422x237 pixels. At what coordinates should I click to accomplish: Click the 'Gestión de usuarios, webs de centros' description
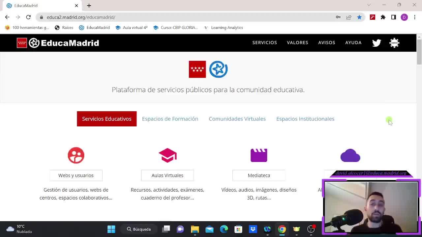coord(76,194)
